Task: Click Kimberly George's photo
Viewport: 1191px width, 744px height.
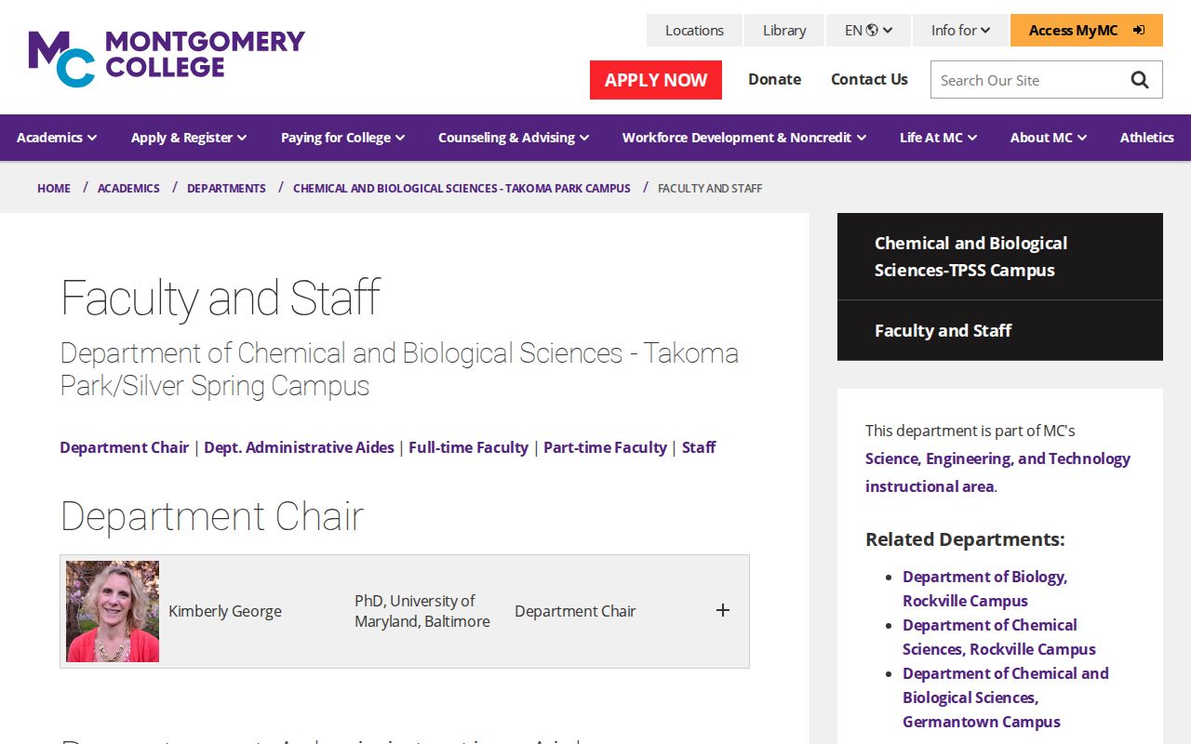Action: point(113,611)
